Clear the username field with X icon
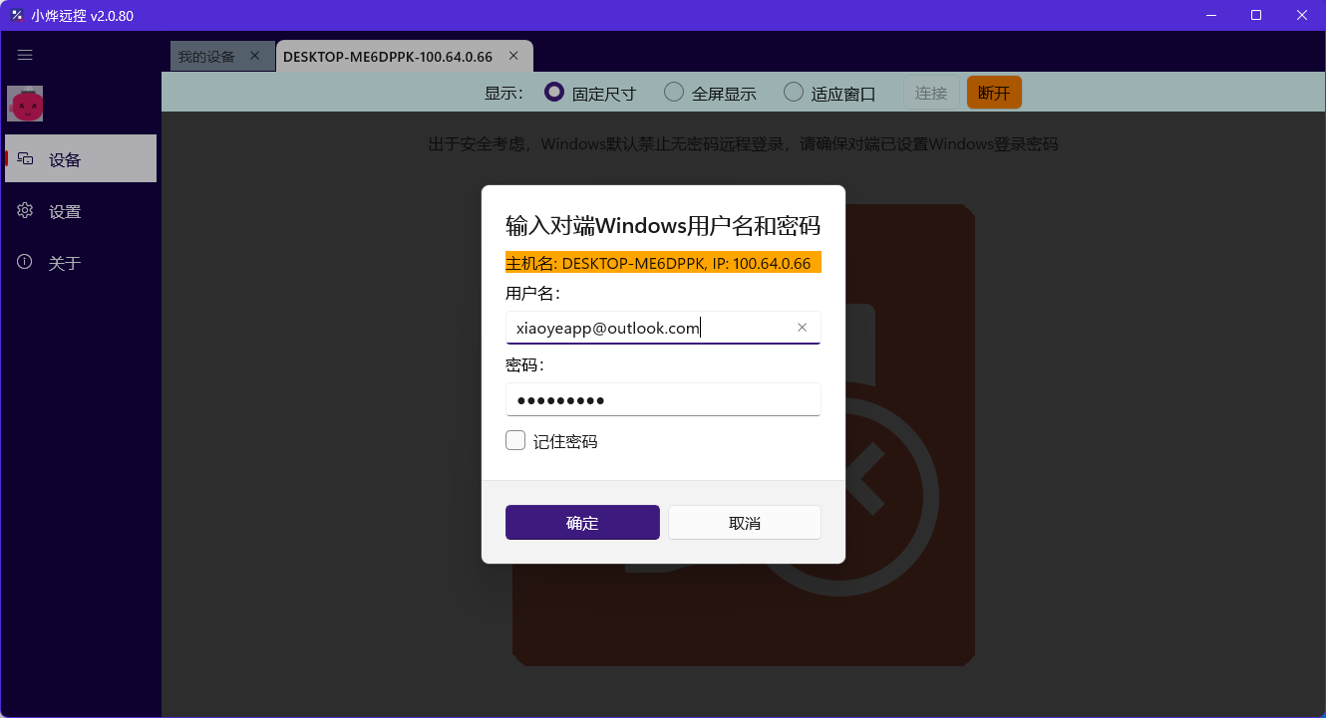This screenshot has width=1326, height=718. point(803,328)
